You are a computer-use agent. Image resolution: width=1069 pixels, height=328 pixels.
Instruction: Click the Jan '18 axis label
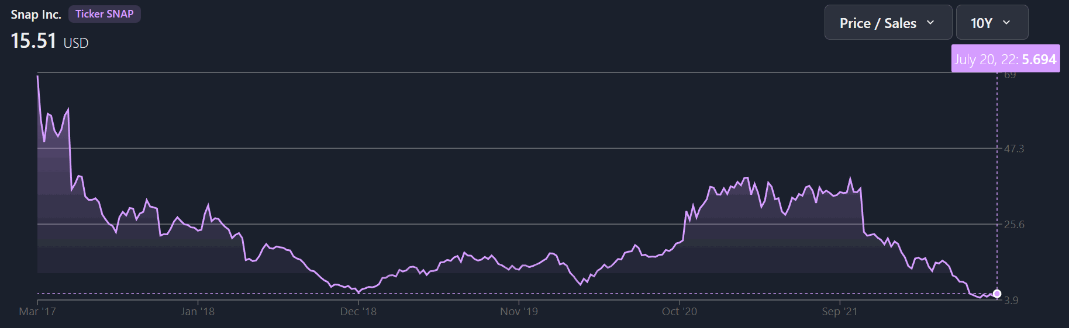pos(198,312)
